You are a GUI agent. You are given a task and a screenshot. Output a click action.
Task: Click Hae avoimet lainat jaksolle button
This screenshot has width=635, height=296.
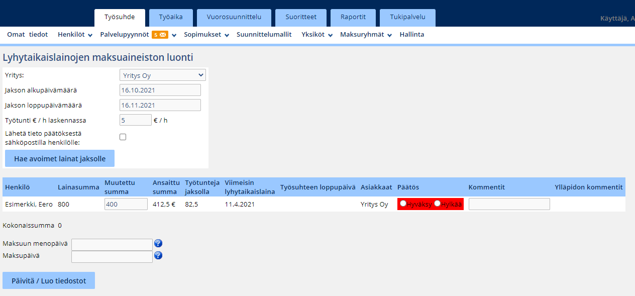[x=60, y=158]
